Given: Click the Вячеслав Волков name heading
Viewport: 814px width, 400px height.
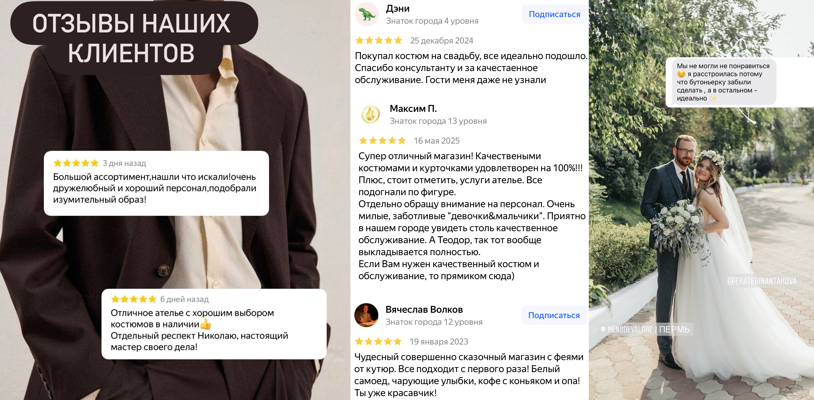Looking at the screenshot, I should point(424,309).
